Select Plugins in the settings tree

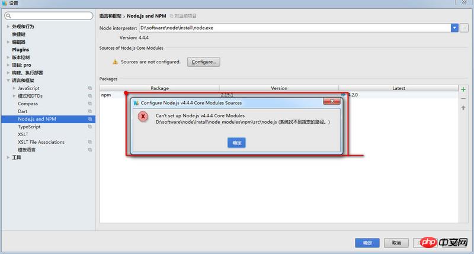[21, 50]
